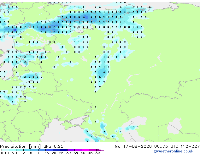Image resolution: width=200 pixels, height=154 pixels.
Task: Click the '10' precipitation value on map
Action: point(83,17)
